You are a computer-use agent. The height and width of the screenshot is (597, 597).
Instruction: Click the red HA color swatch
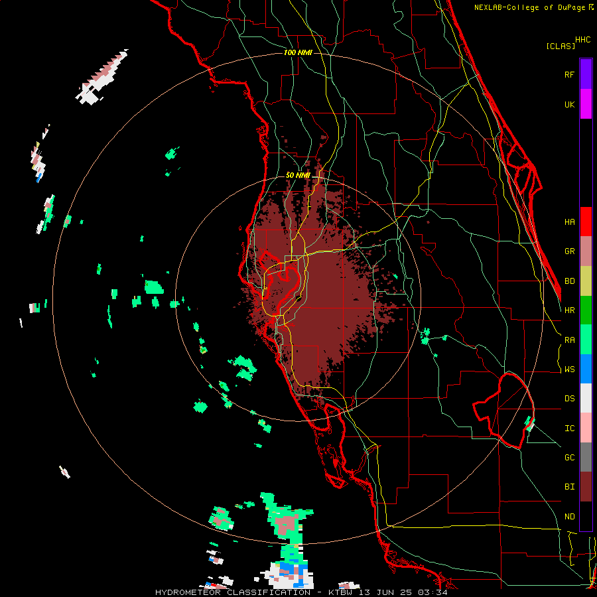pyautogui.click(x=586, y=222)
